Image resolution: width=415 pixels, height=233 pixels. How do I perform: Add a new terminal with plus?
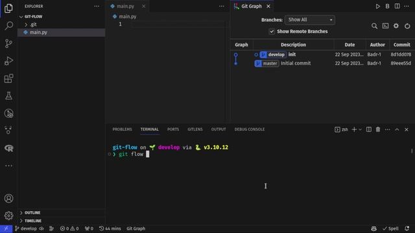tap(354, 129)
